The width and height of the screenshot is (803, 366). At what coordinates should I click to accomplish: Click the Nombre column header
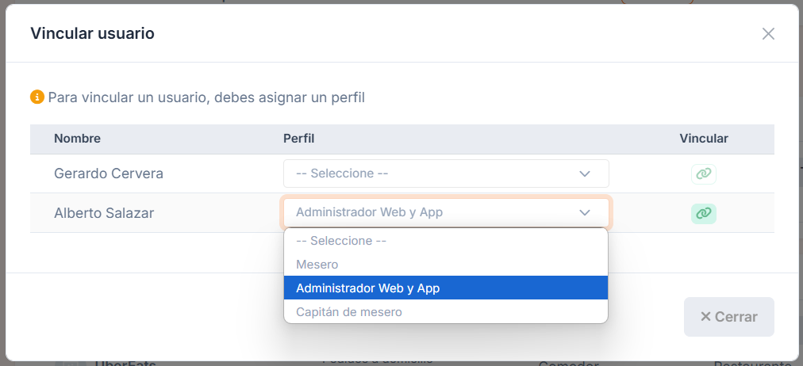(x=77, y=139)
